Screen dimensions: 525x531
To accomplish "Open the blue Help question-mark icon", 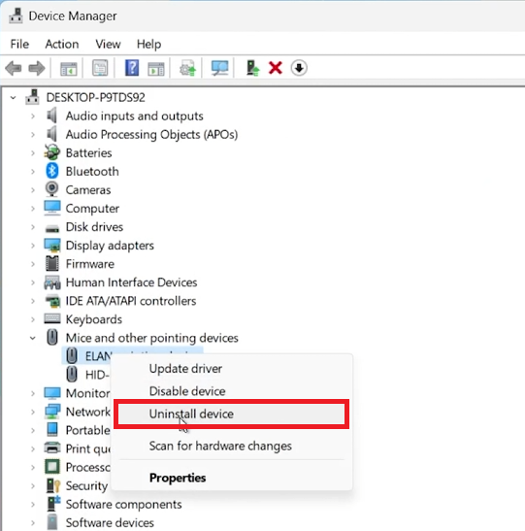I will coord(132,68).
